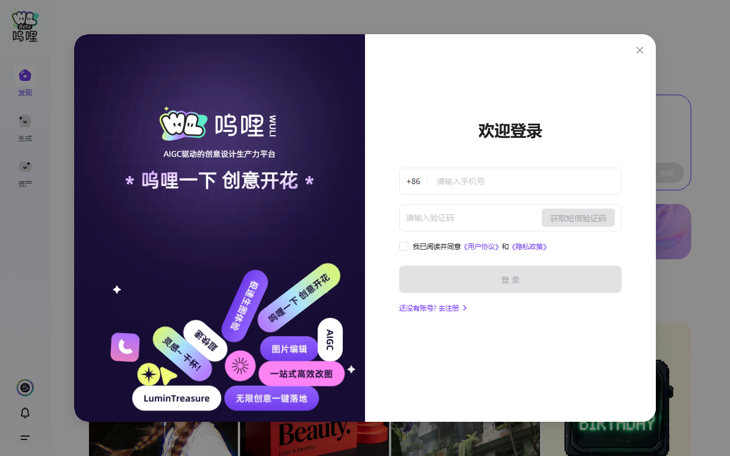Click the 登录 button
This screenshot has width=730, height=456.
point(510,279)
